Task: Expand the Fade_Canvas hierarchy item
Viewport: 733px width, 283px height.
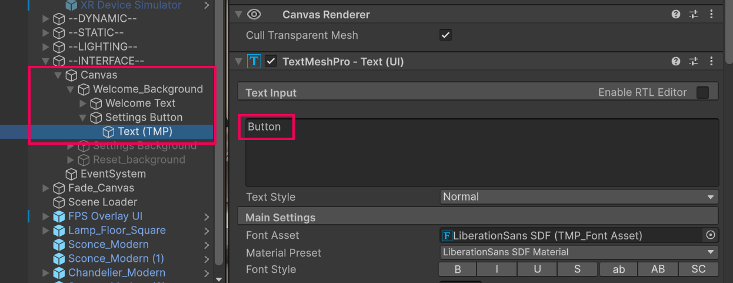Action: tap(46, 188)
